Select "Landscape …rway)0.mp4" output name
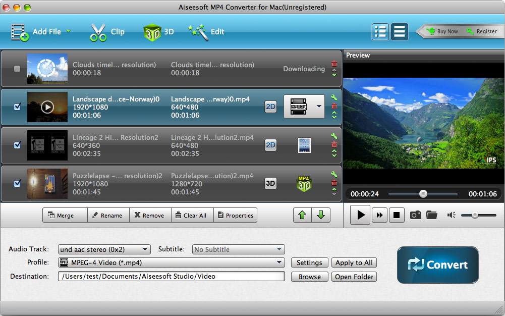 click(210, 99)
